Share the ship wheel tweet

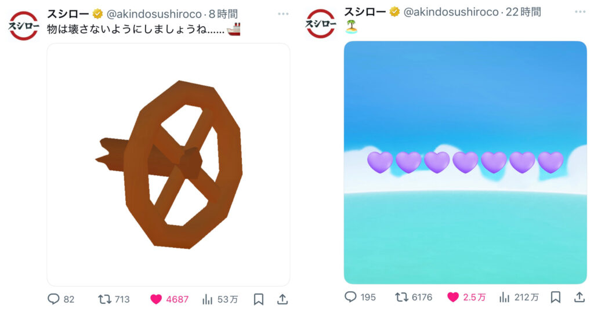click(x=282, y=299)
